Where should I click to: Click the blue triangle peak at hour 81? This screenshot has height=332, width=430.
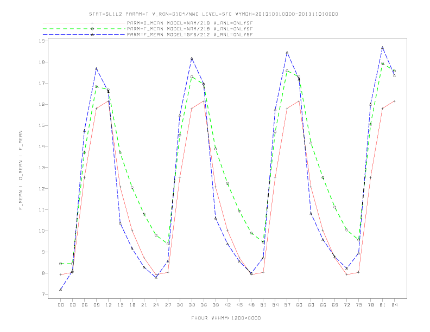383,48
